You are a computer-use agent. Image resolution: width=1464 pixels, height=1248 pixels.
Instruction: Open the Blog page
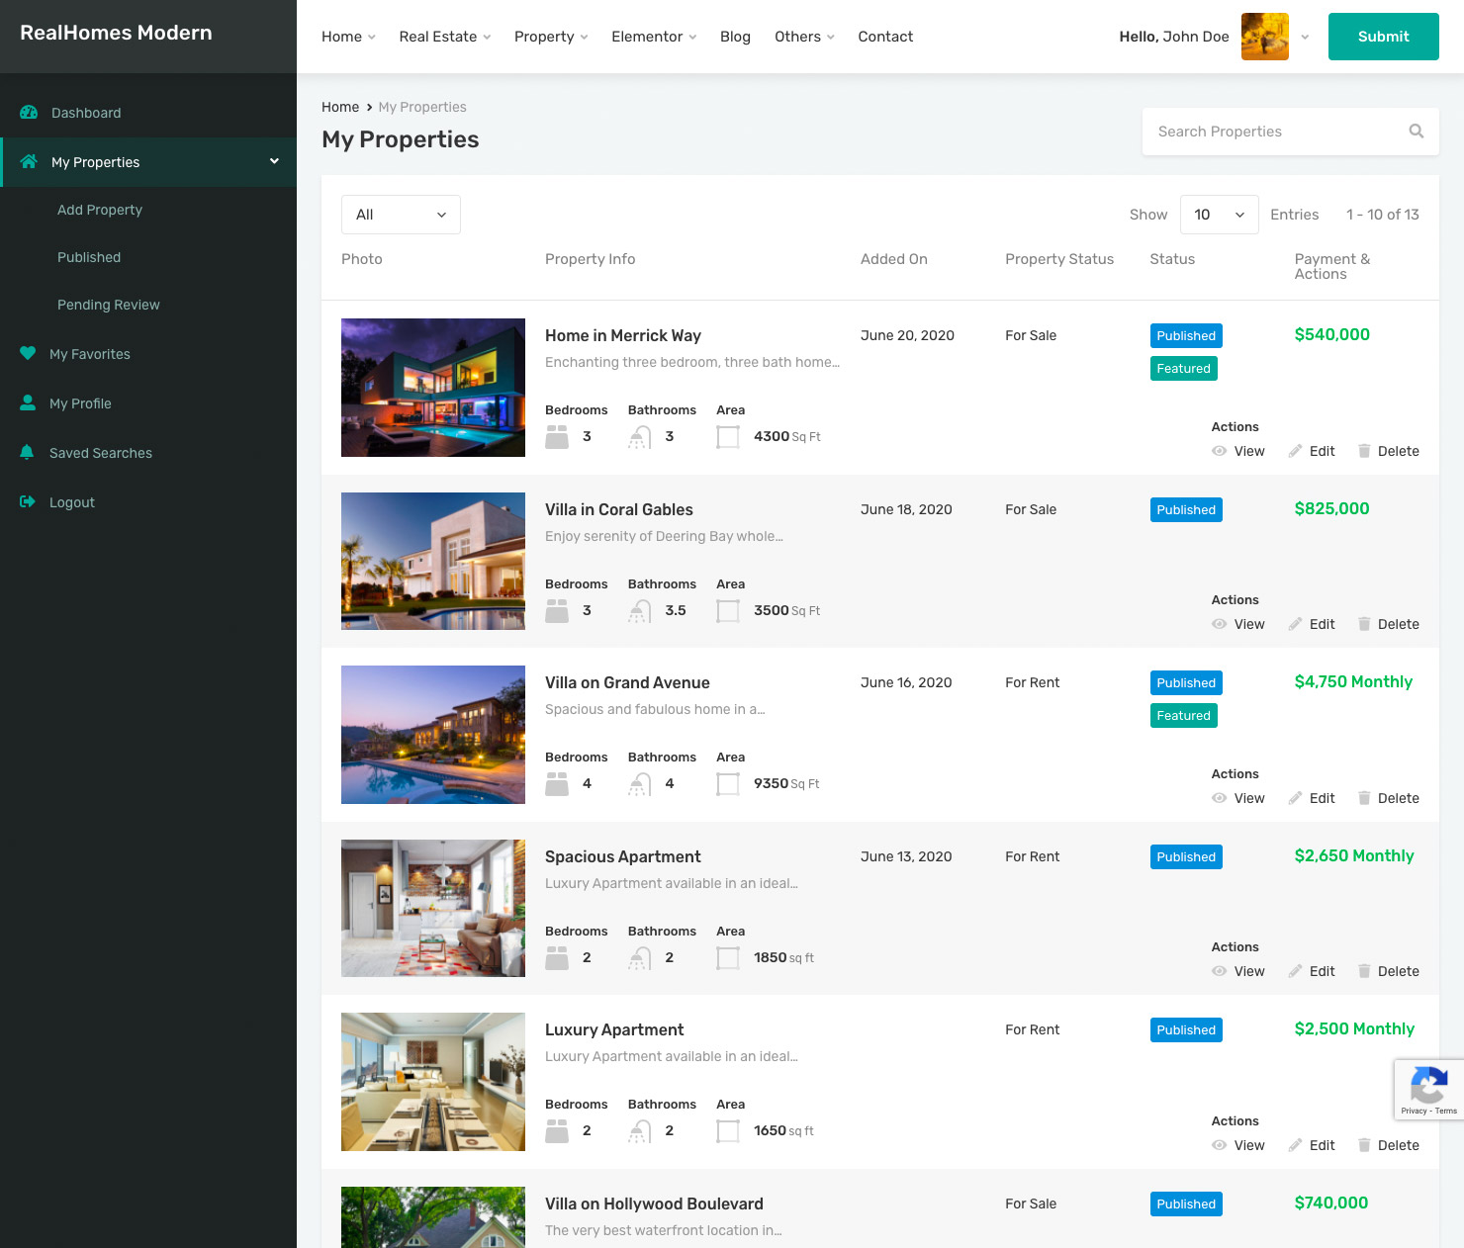pos(735,37)
